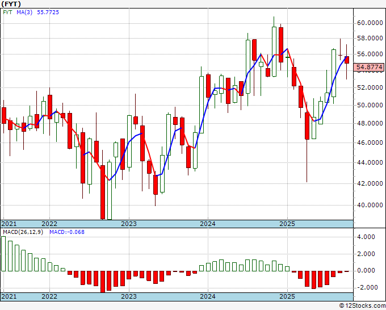Click the 58.0000 price axis label
The image size is (386, 310).
click(370, 38)
